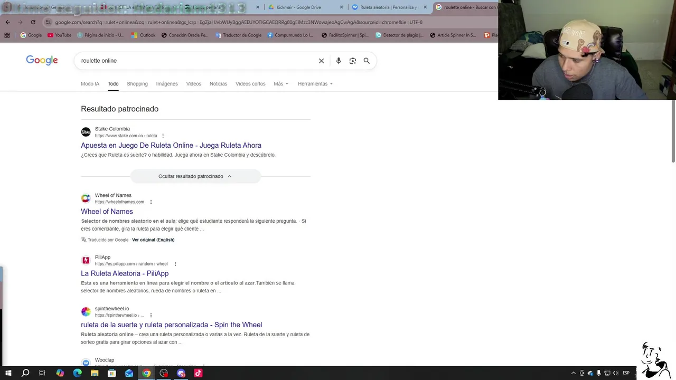Open the Chrome apps grid in bookmarks bar
Image resolution: width=676 pixels, height=380 pixels.
(7, 35)
